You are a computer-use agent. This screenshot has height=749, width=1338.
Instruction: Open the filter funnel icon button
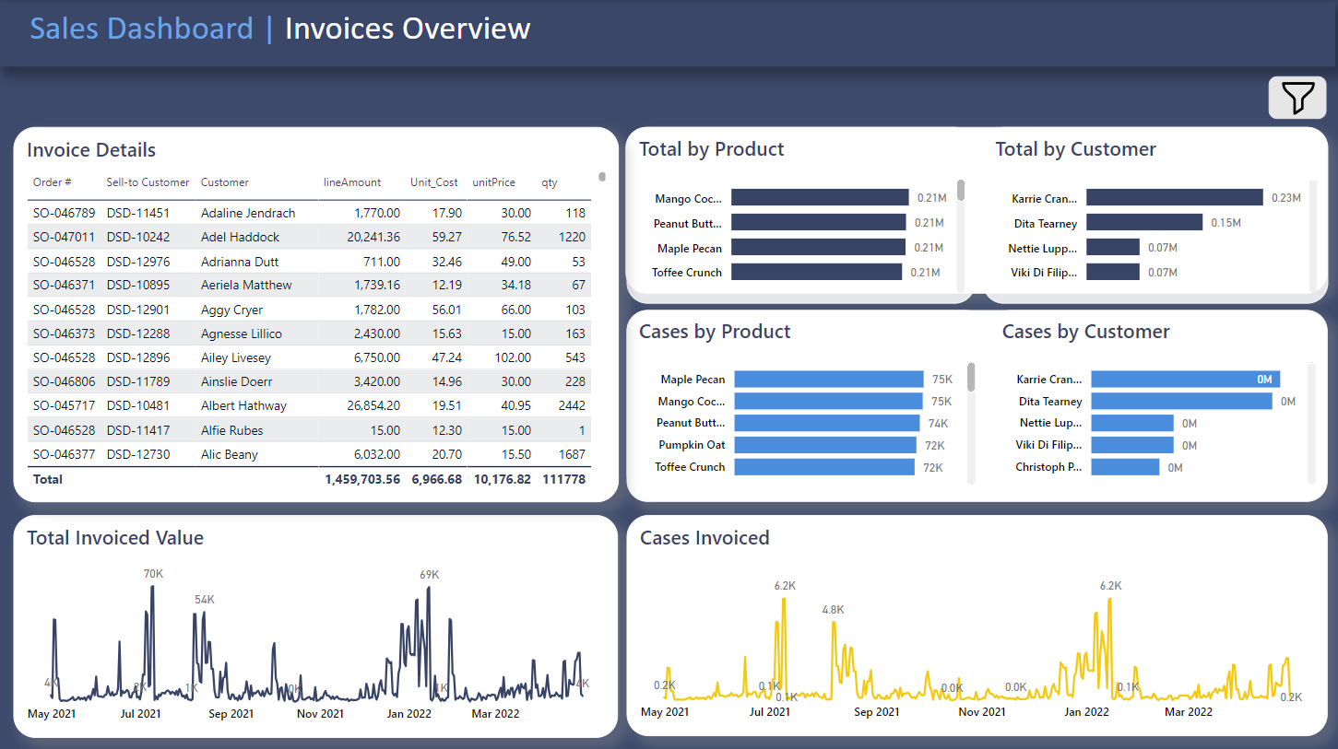(1297, 98)
